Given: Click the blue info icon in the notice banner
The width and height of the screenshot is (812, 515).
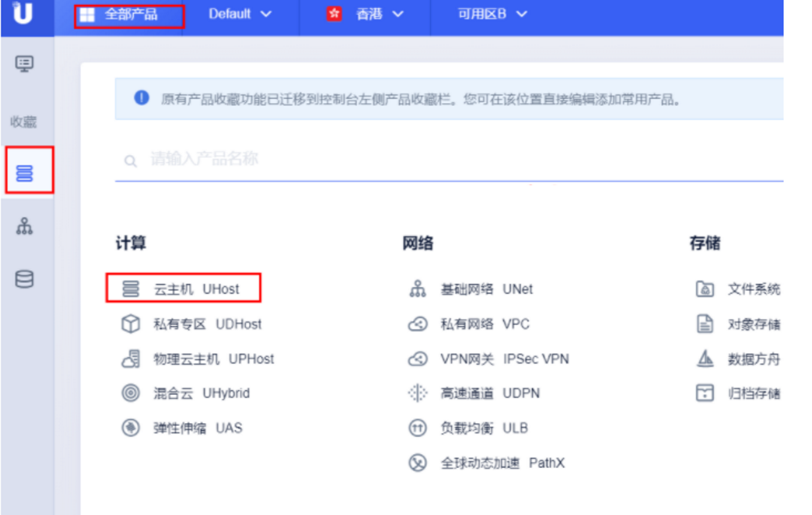Looking at the screenshot, I should (x=141, y=97).
